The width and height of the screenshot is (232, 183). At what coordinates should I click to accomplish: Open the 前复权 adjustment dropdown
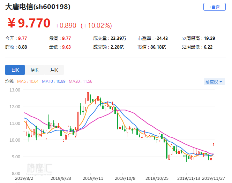click(215, 82)
